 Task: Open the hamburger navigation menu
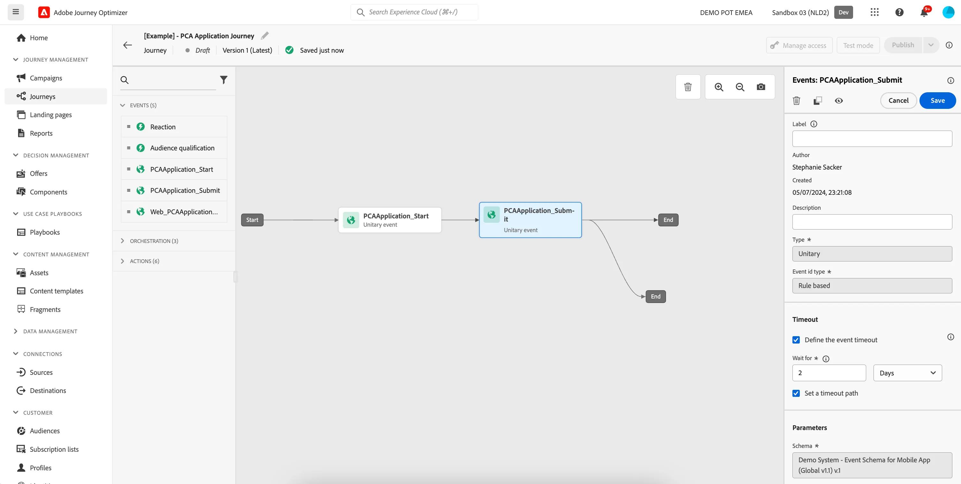coord(16,12)
